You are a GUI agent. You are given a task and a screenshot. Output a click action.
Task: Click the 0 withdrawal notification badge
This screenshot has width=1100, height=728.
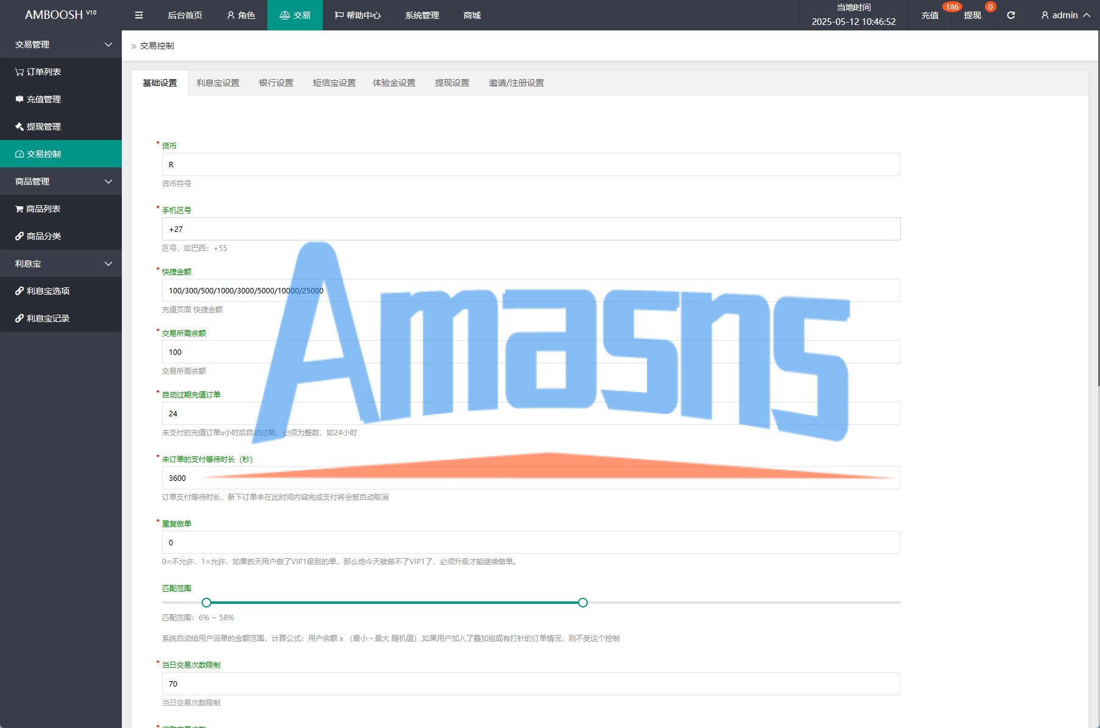pos(990,7)
